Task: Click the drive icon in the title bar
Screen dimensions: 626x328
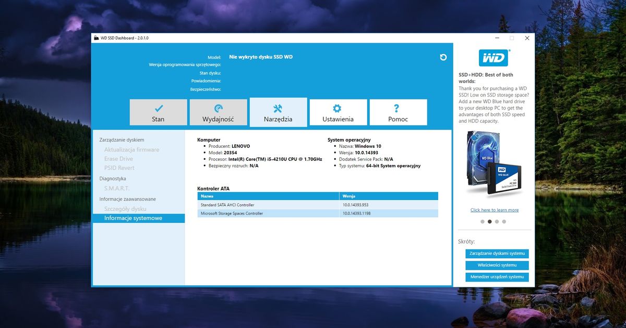Action: 95,37
